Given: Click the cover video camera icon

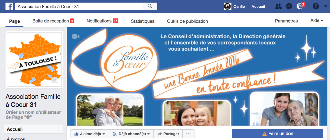Looking at the screenshot, I should pyautogui.click(x=76, y=37).
